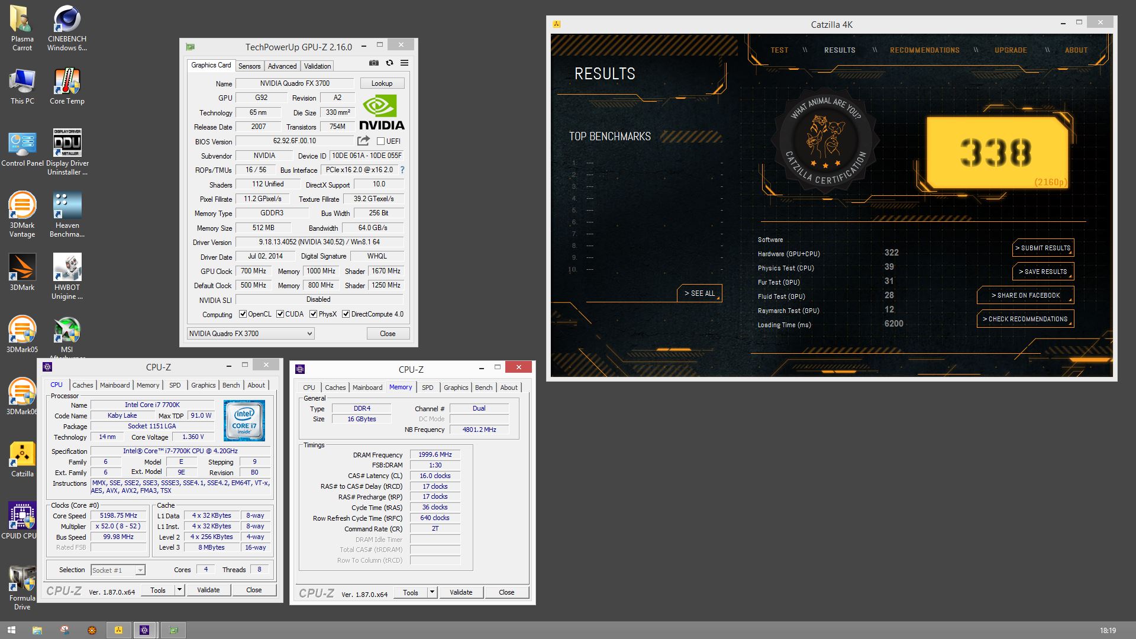Switch to Catzilla taskbar icon
The height and width of the screenshot is (639, 1136).
118,630
